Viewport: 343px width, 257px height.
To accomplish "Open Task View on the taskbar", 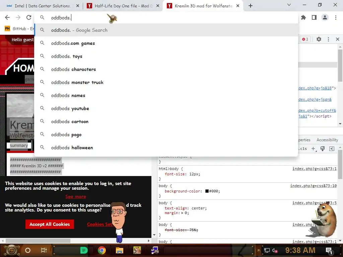I will 44,250.
